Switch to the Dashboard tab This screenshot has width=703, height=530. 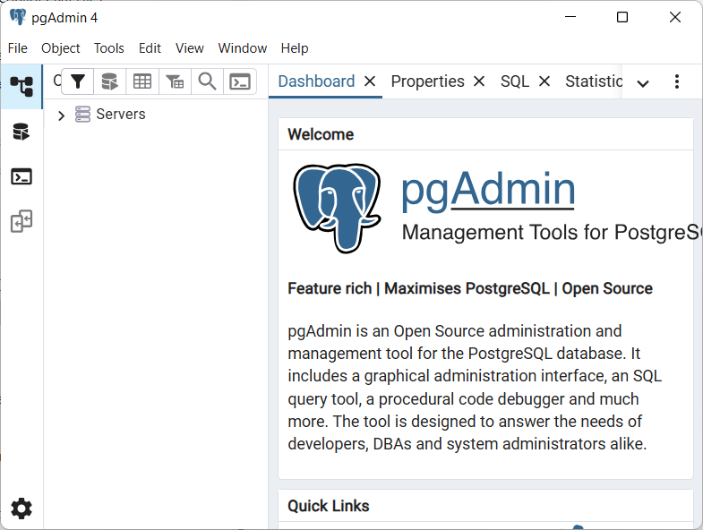pos(316,81)
